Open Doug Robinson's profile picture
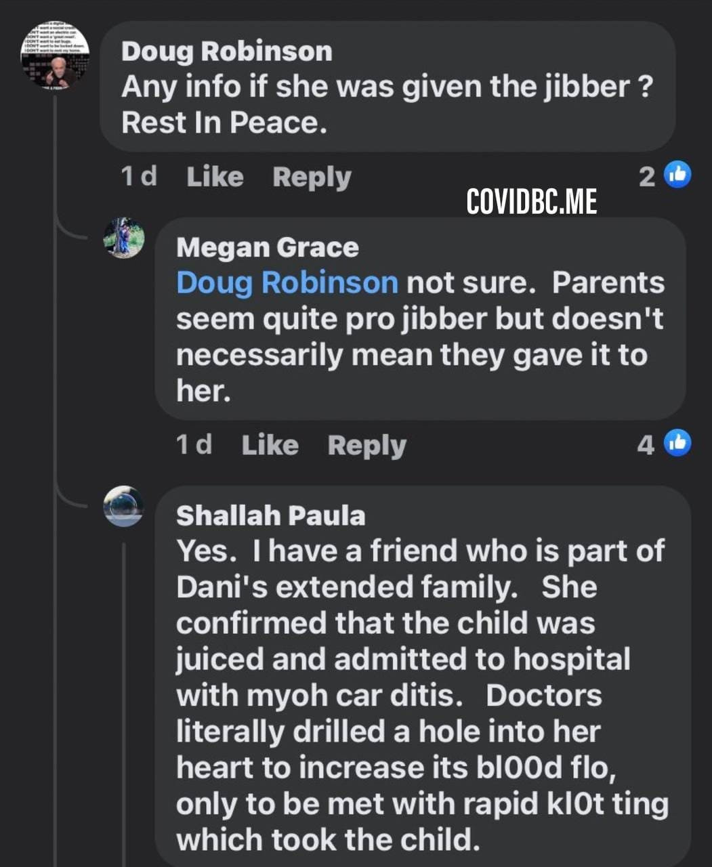The width and height of the screenshot is (712, 867). click(55, 55)
